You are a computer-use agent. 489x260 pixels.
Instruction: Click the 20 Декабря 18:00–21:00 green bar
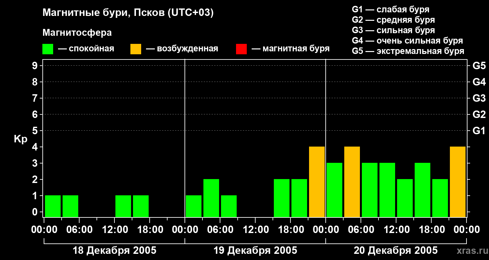pyautogui.click(x=440, y=198)
